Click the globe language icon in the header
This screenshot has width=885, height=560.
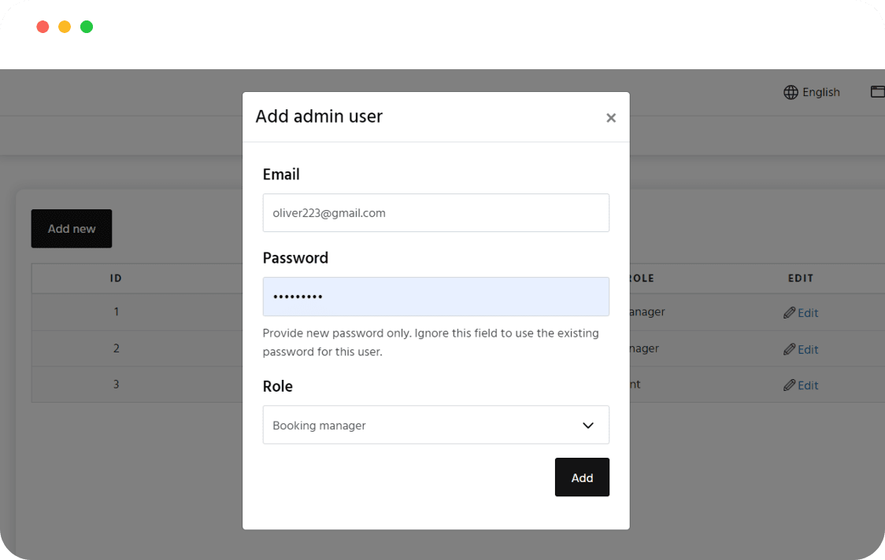790,92
